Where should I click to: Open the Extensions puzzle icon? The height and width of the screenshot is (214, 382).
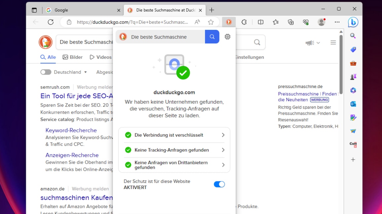244,22
